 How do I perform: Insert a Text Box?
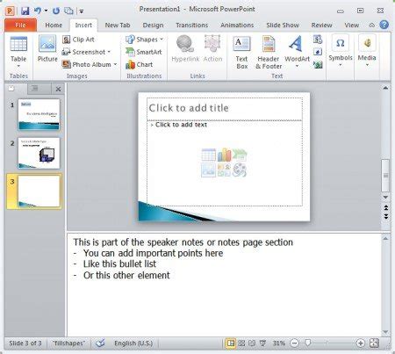pyautogui.click(x=241, y=53)
